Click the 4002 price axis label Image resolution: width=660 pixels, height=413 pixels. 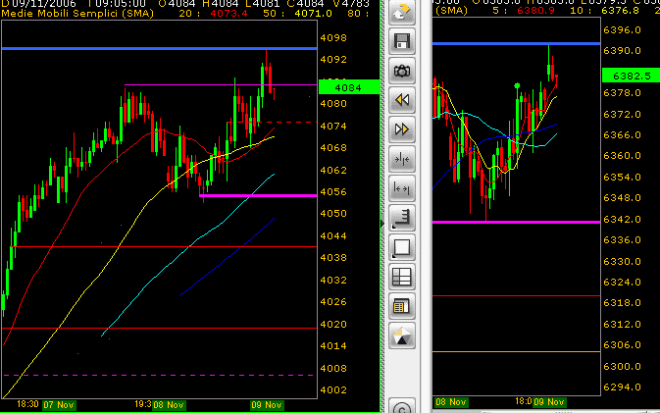(333, 389)
